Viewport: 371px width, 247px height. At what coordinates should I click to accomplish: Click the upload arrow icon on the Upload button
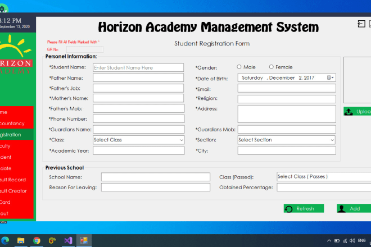tap(349, 112)
